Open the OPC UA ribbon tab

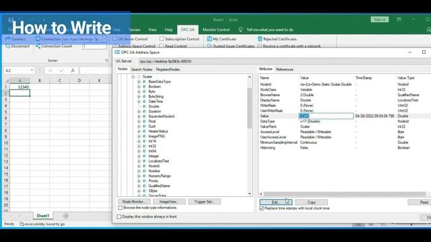pyautogui.click(x=187, y=30)
